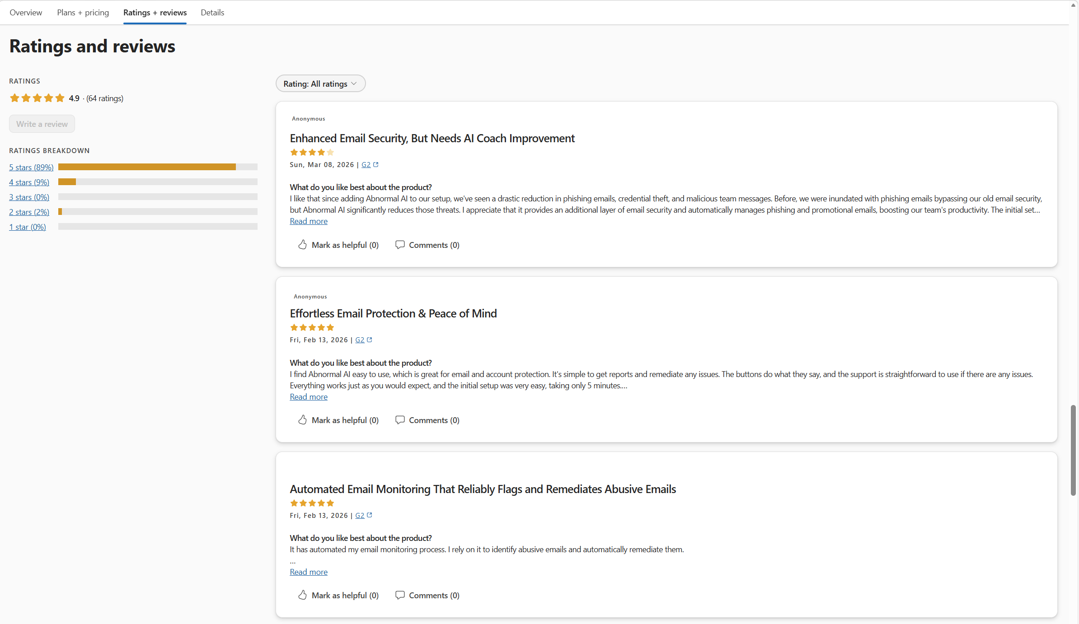
Task: Click the 2 stars rating progress bar
Action: point(158,212)
